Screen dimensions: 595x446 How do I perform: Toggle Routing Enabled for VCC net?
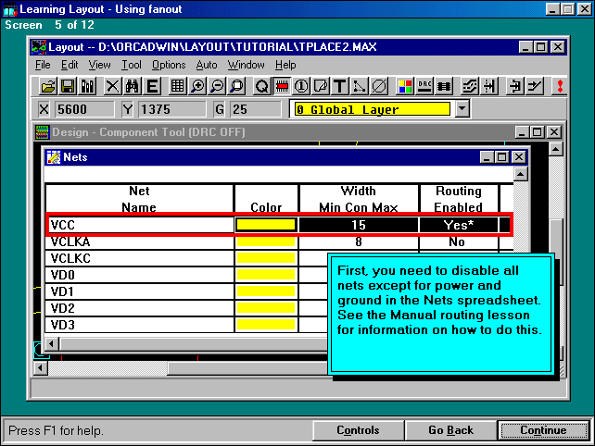(459, 224)
